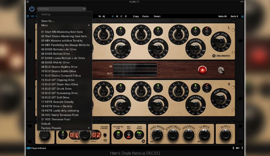Select preset 02 Start Stereo-Mastering from here
Image resolution: width=270 pixels, height=156 pixels.
[x=65, y=36]
